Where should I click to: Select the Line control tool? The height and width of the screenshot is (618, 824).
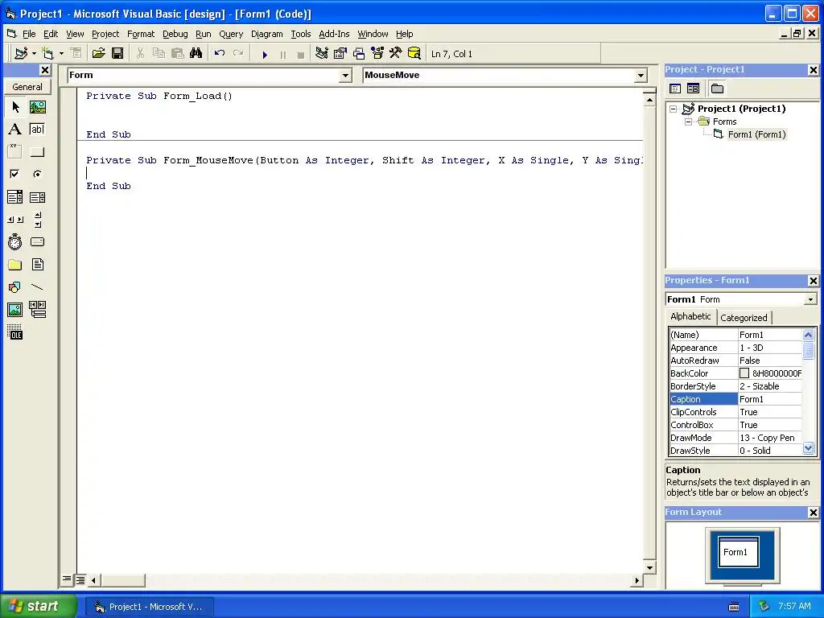click(x=37, y=287)
